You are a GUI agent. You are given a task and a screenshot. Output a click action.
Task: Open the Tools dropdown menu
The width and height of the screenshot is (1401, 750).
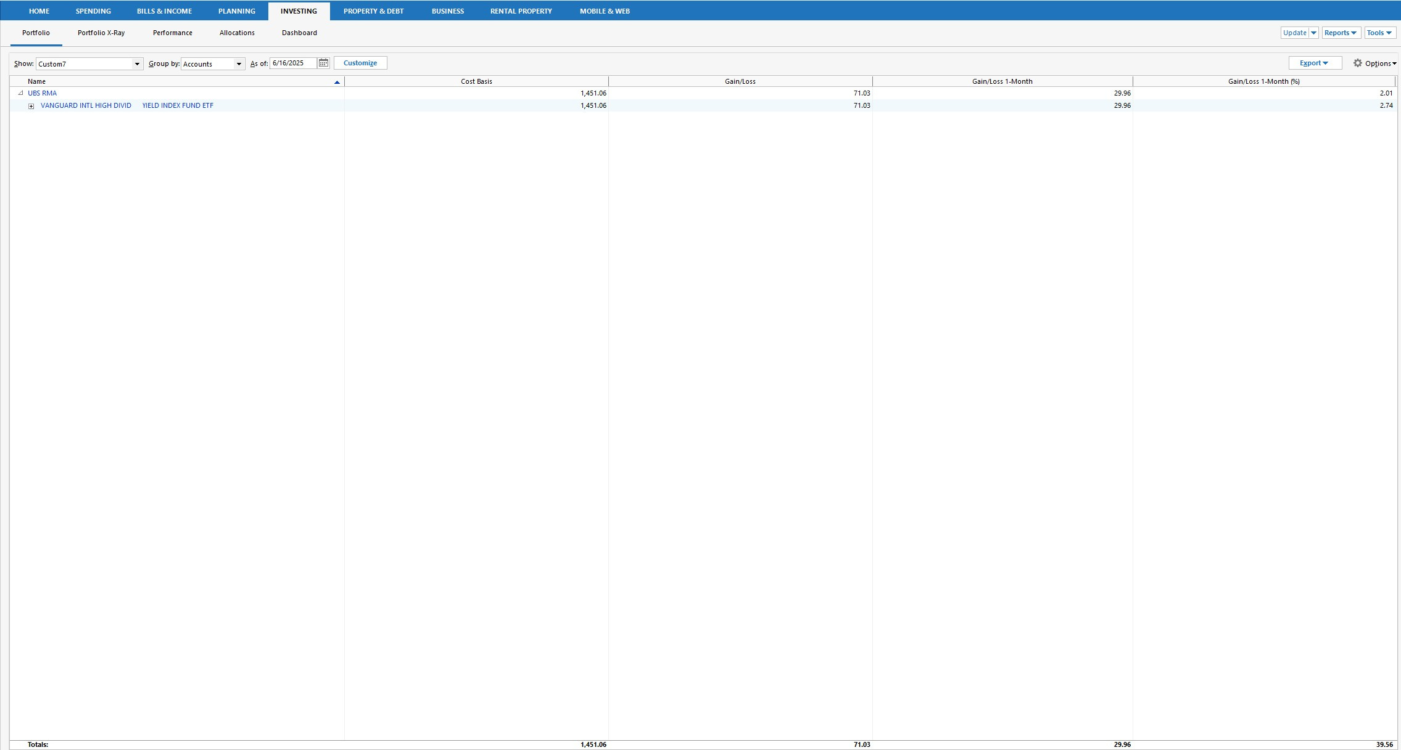tap(1380, 33)
